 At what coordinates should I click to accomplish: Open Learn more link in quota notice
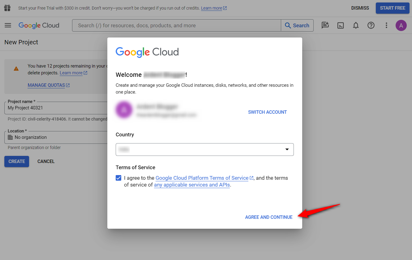tap(73, 73)
